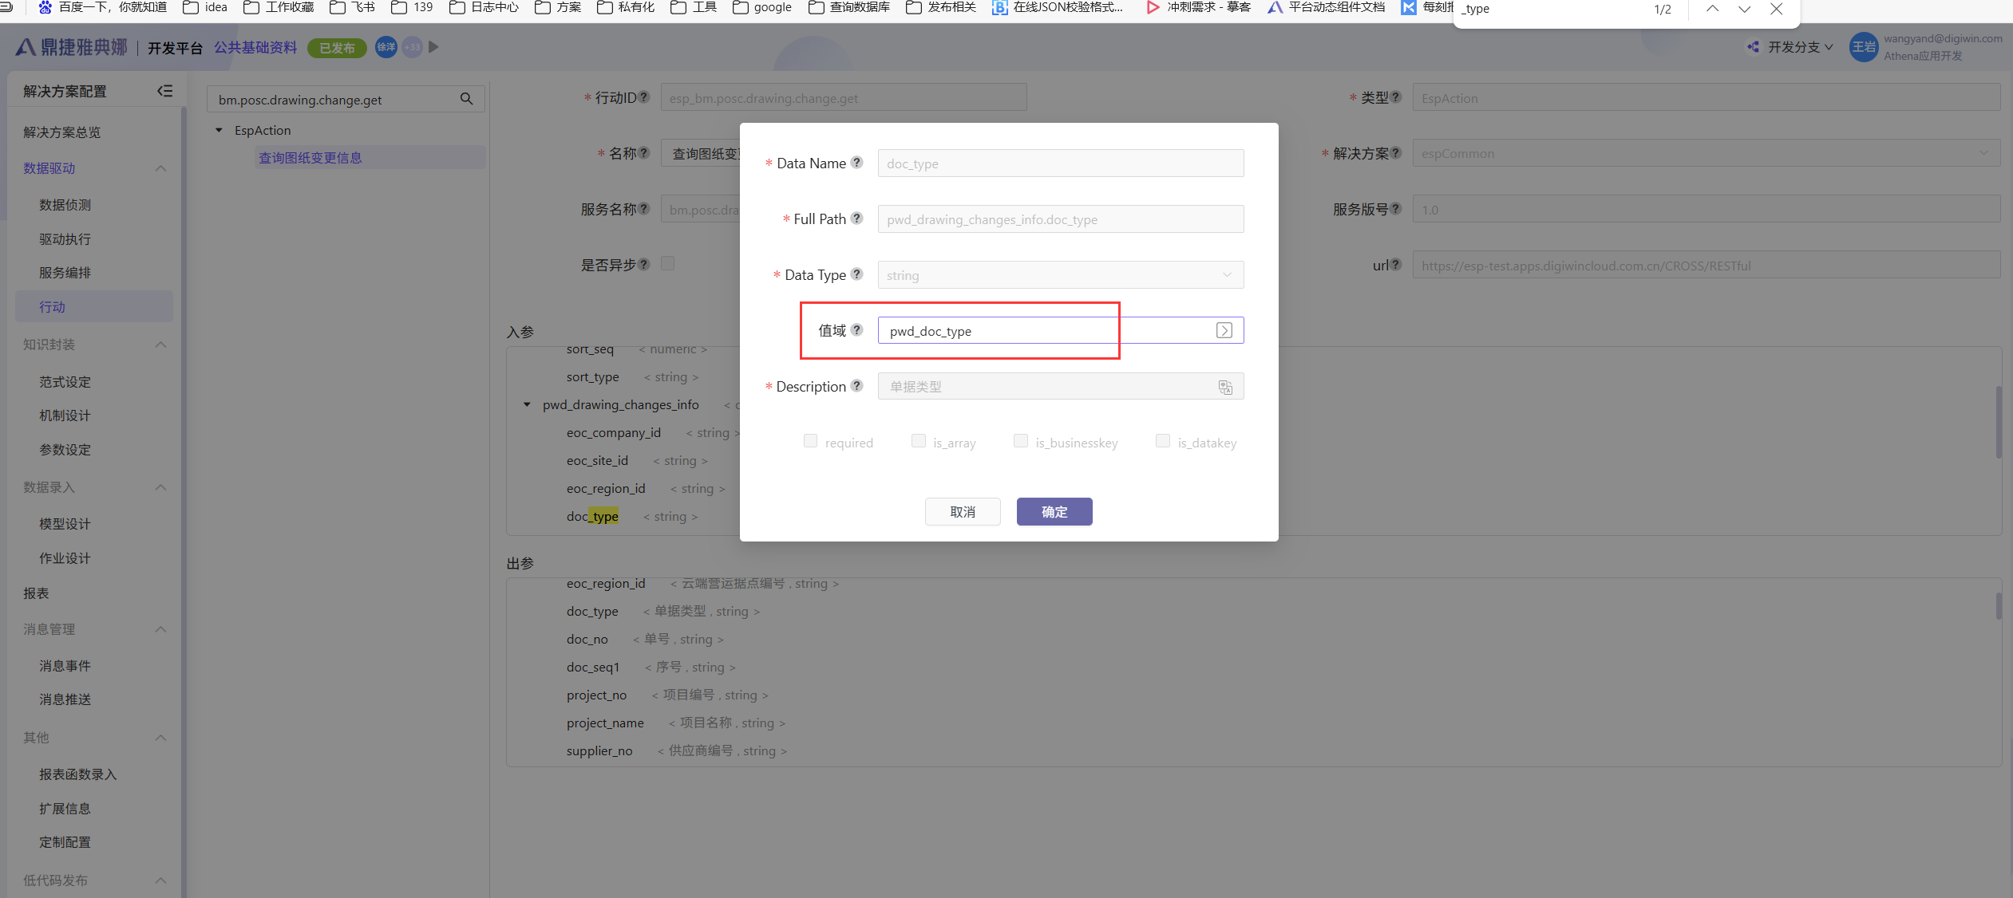The image size is (2013, 898).
Task: Click the search magnifier in bm.posc.drawing.change.get box
Action: [467, 99]
